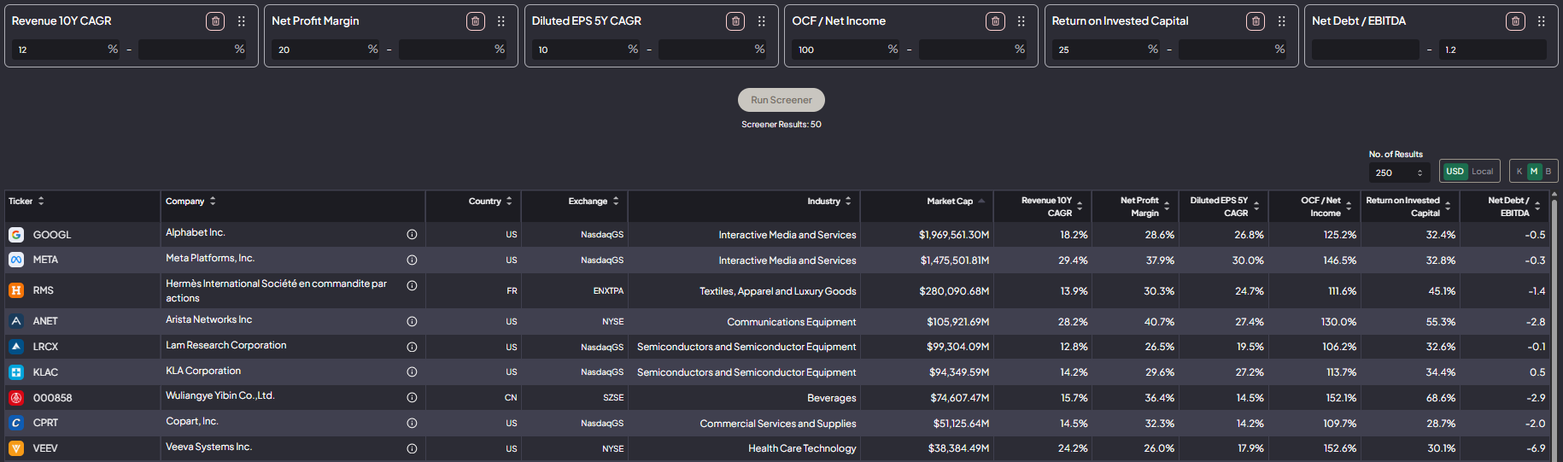Switch currency display to Local
Screen dimensions: 1563x462
click(x=1483, y=171)
